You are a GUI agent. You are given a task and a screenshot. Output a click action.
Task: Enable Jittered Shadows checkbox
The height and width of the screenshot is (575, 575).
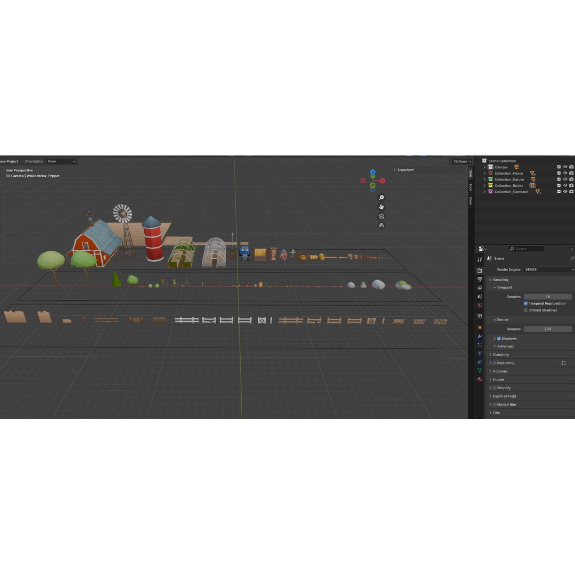pyautogui.click(x=525, y=310)
